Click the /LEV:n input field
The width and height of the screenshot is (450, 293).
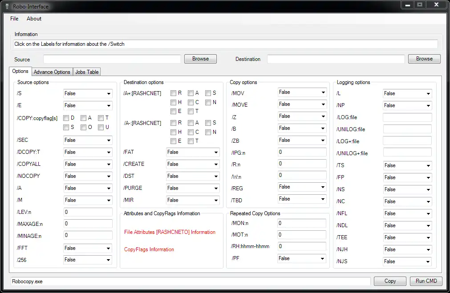[88, 212]
